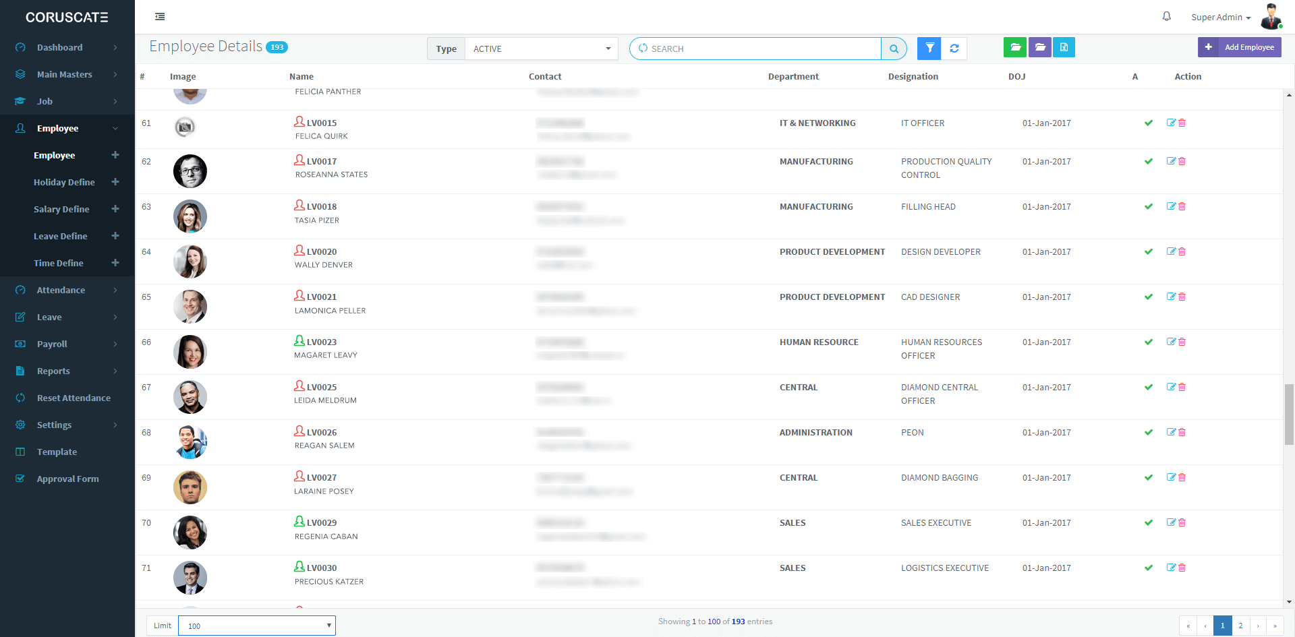Open the notification bell
The width and height of the screenshot is (1295, 637).
1166,17
